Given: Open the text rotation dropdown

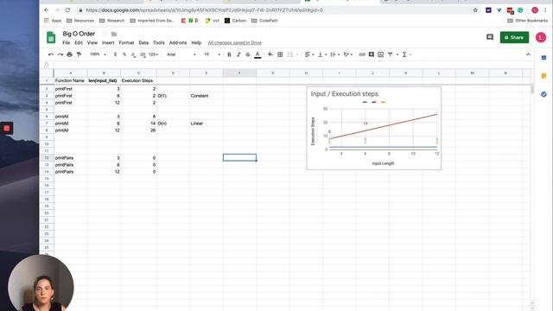Looking at the screenshot, I should click(348, 54).
